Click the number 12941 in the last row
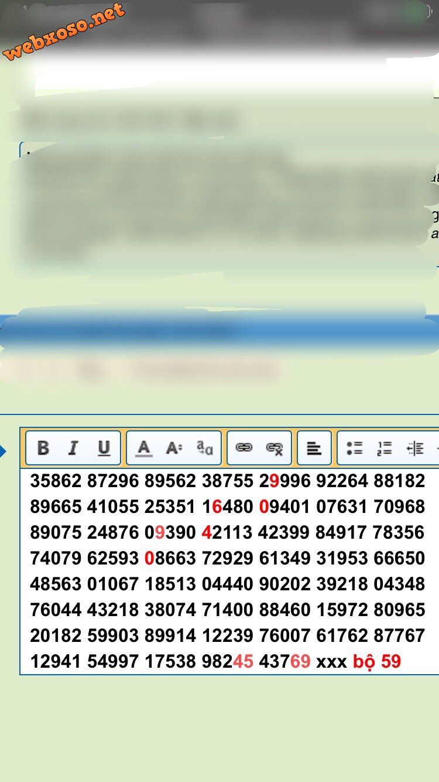This screenshot has width=439, height=782. point(56,662)
